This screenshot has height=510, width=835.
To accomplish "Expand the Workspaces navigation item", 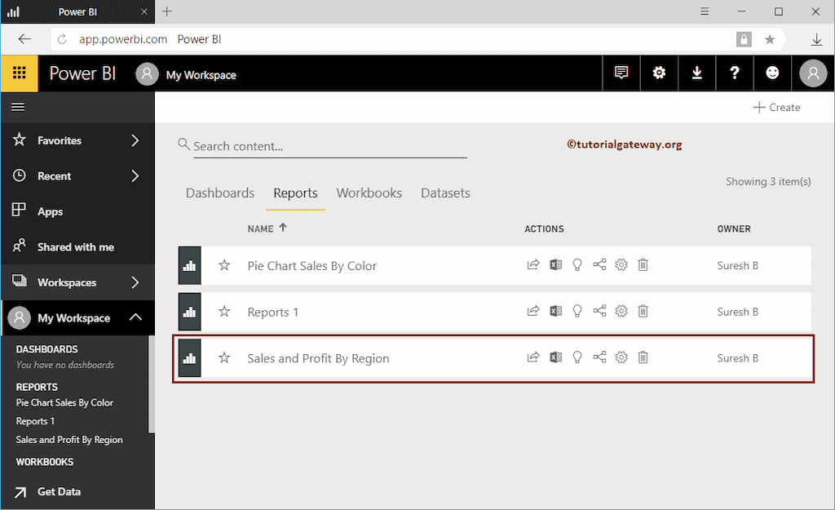I will 137,282.
